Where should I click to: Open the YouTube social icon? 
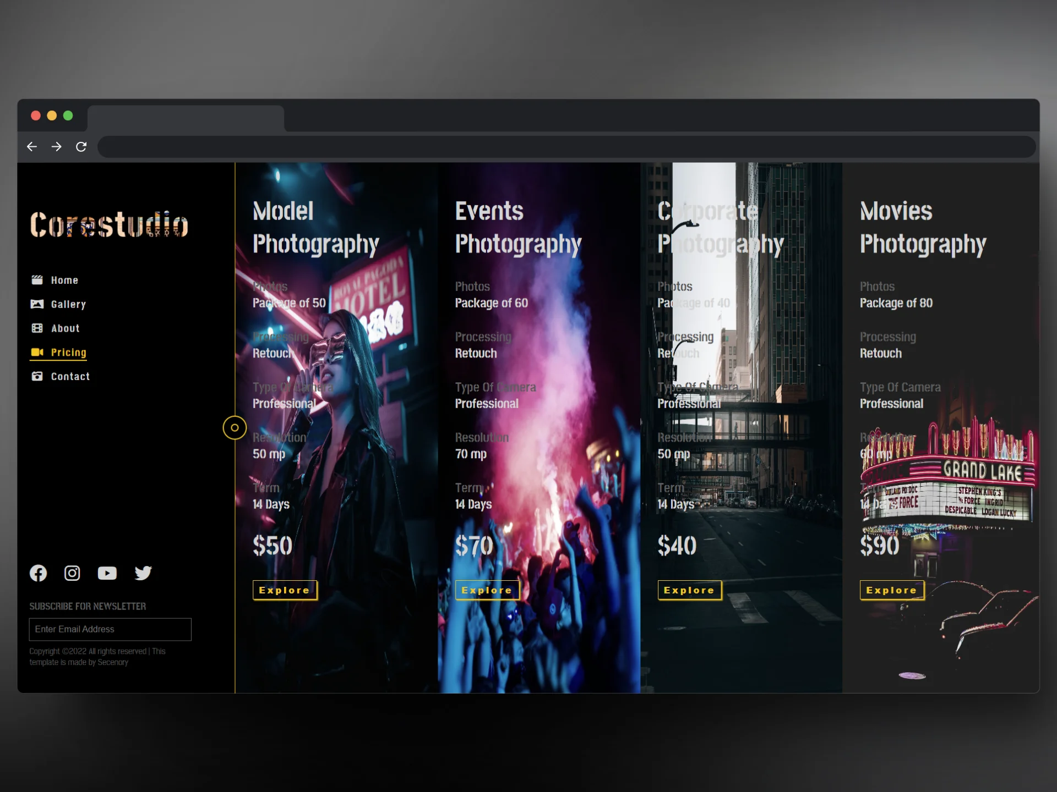(x=107, y=573)
